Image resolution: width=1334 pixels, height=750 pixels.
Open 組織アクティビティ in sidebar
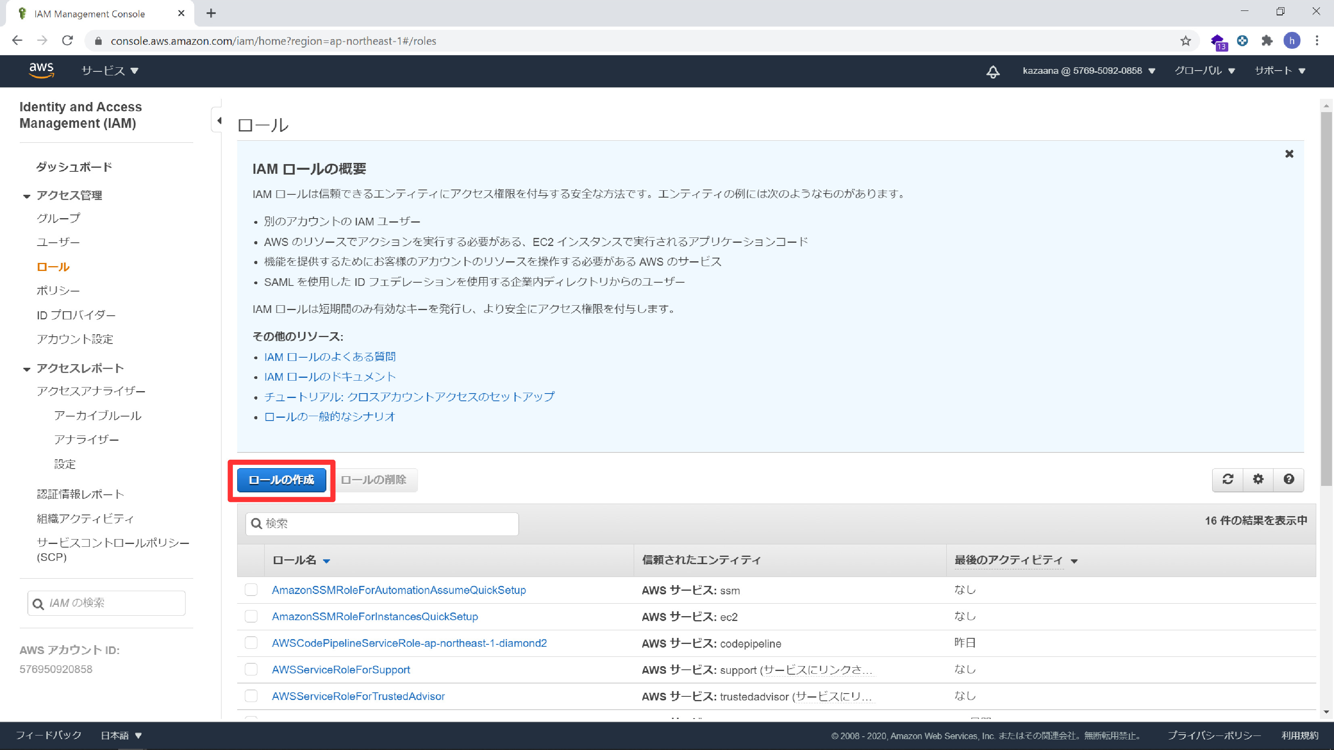(x=86, y=518)
